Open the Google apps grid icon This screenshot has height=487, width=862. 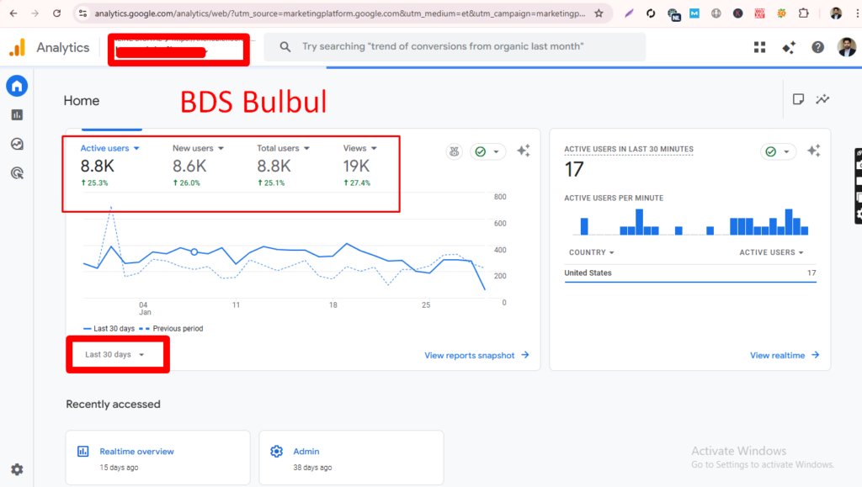pos(759,47)
